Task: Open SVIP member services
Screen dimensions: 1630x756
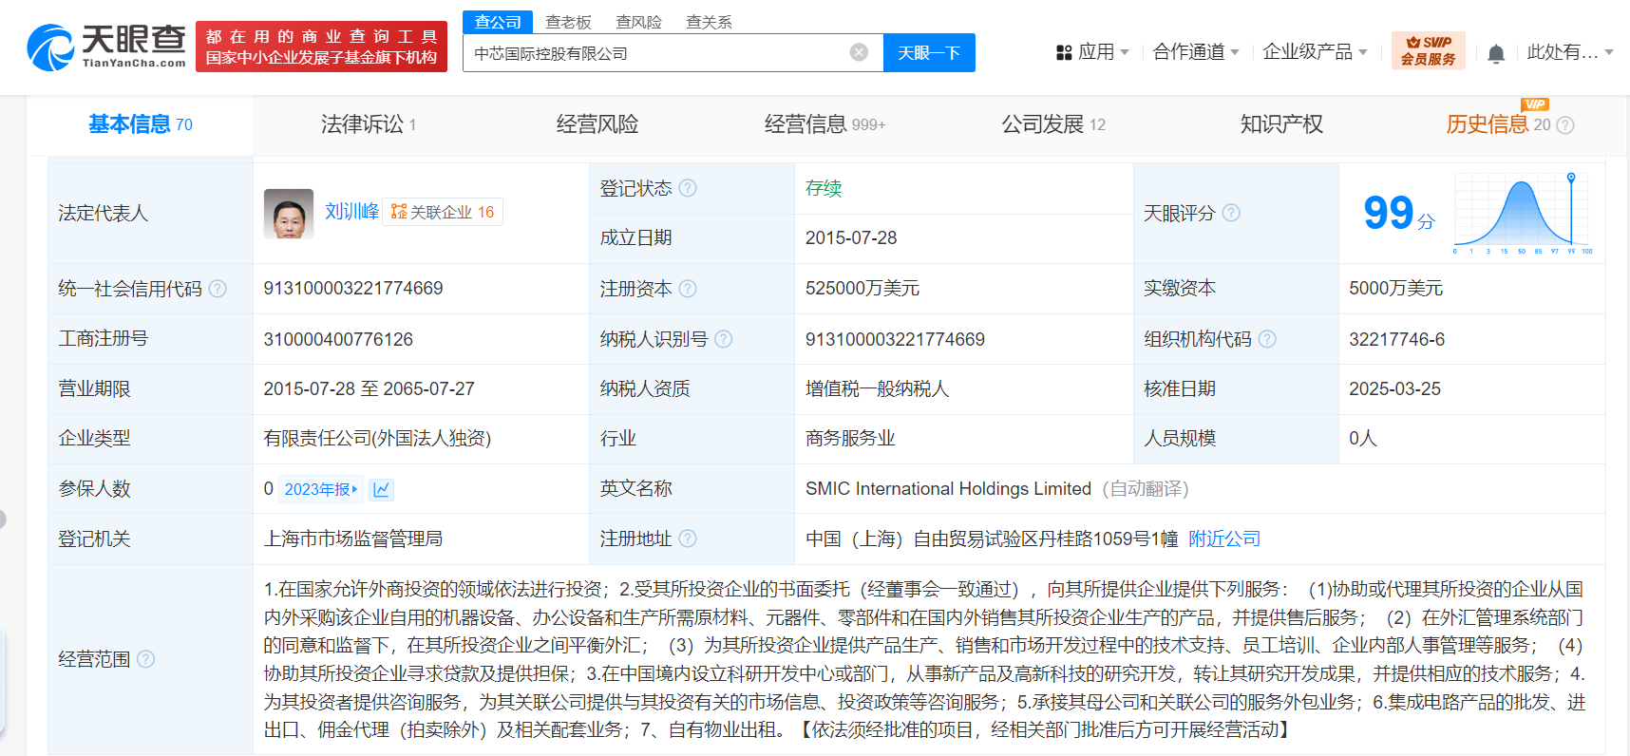Action: pos(1428,50)
